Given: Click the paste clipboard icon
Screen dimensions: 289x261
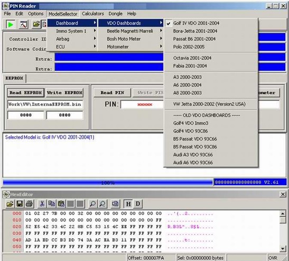Looking at the screenshot, I should click(61, 204).
